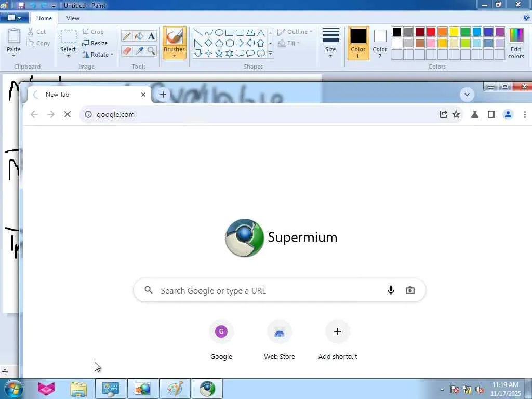
Task: Open a new browser tab with plus button
Action: 163,95
